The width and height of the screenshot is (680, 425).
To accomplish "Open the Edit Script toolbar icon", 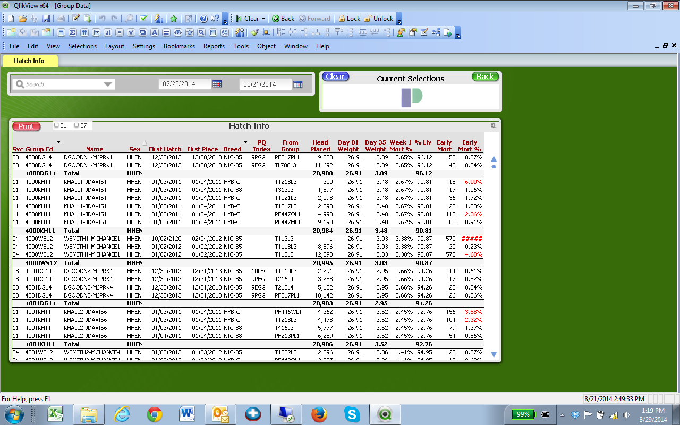I will coord(76,19).
